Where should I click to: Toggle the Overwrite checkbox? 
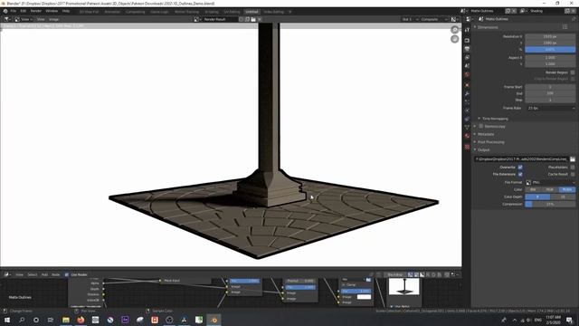pos(520,167)
